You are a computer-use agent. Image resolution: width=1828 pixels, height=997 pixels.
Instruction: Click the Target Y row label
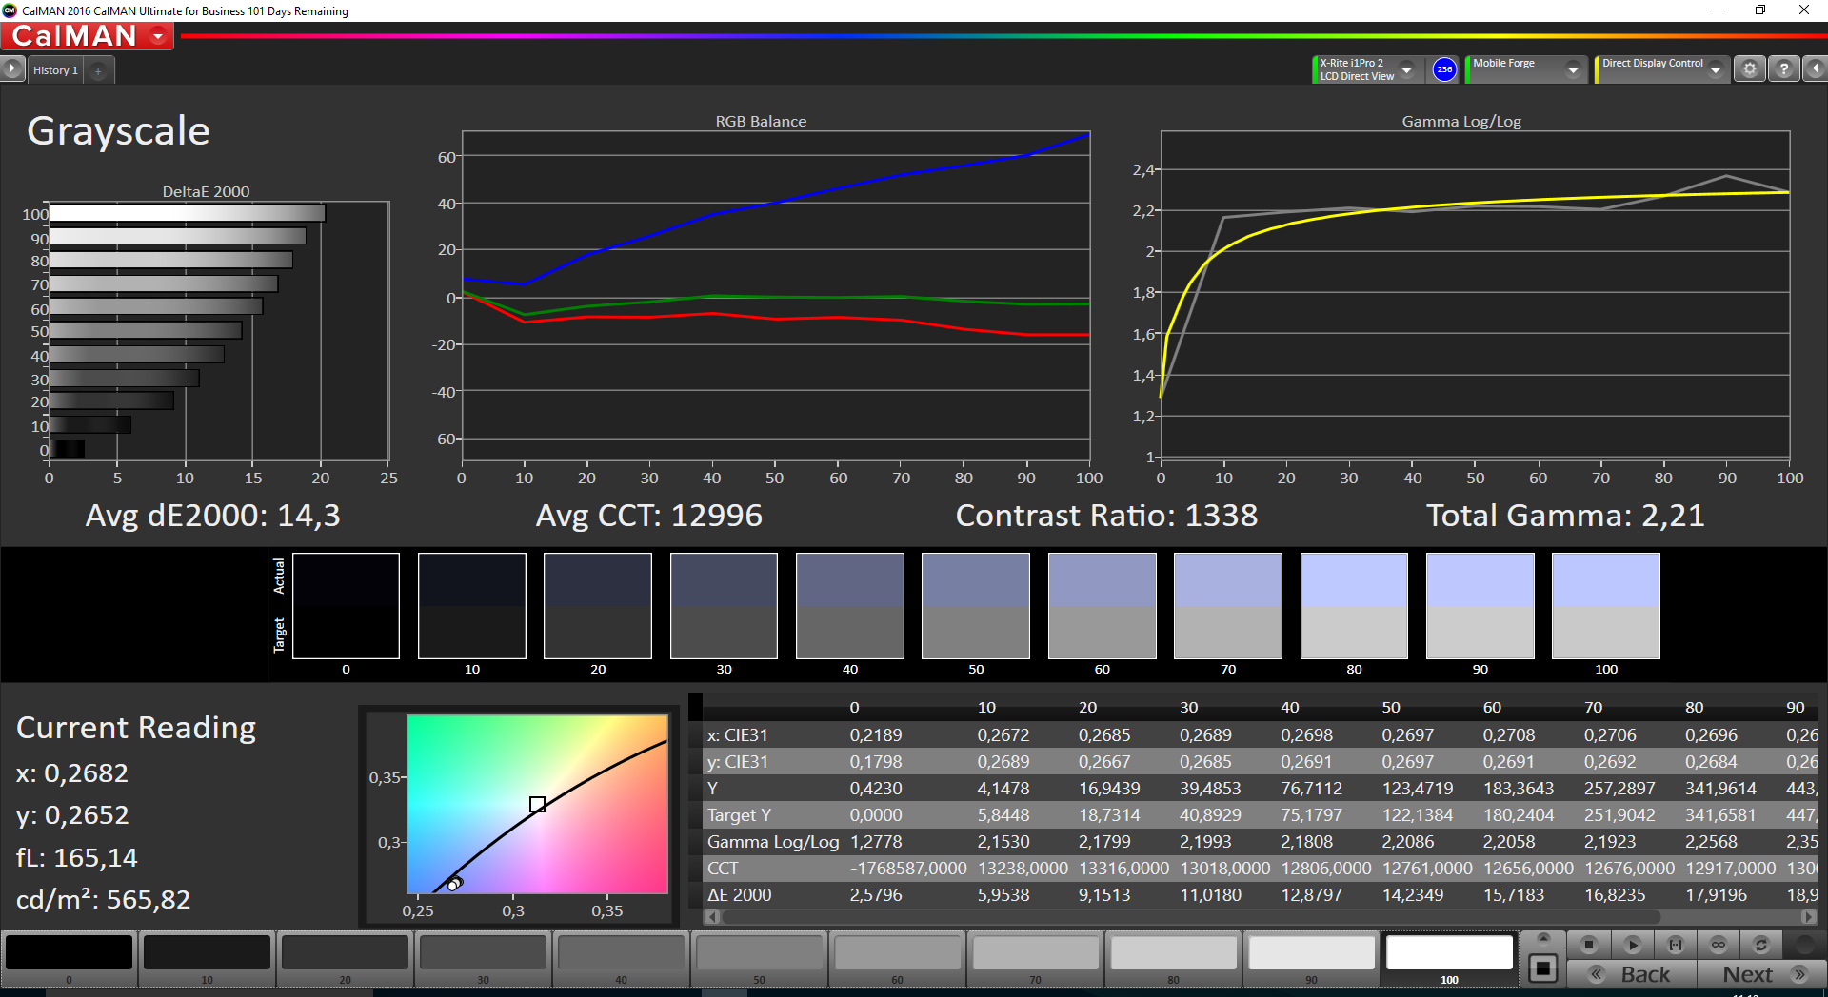(x=739, y=814)
